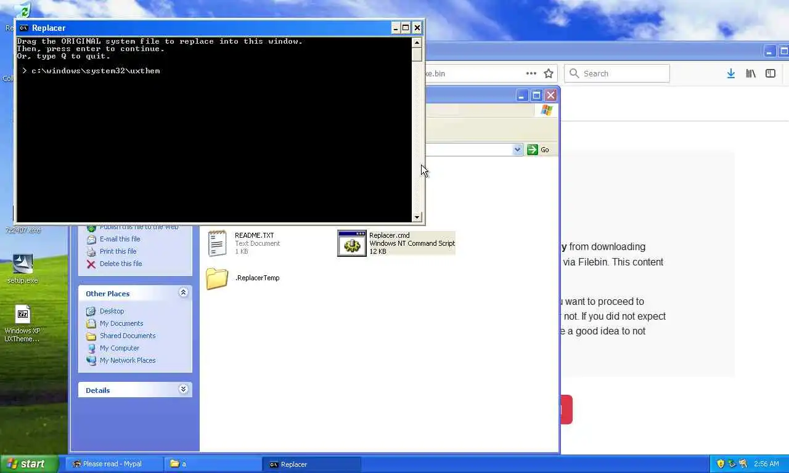
Task: Open Shared Documents in Other Places
Action: coord(128,336)
